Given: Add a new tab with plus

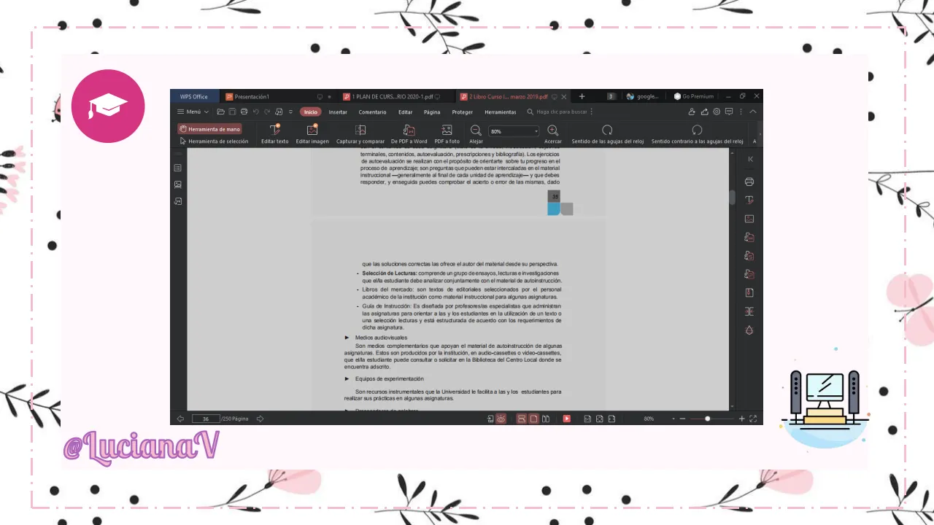Looking at the screenshot, I should coord(582,96).
